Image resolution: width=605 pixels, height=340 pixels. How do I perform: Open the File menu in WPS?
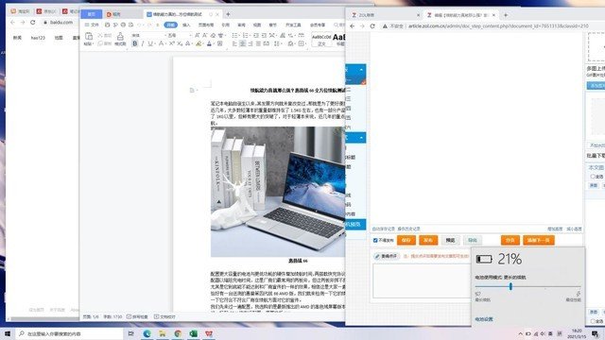coord(93,25)
